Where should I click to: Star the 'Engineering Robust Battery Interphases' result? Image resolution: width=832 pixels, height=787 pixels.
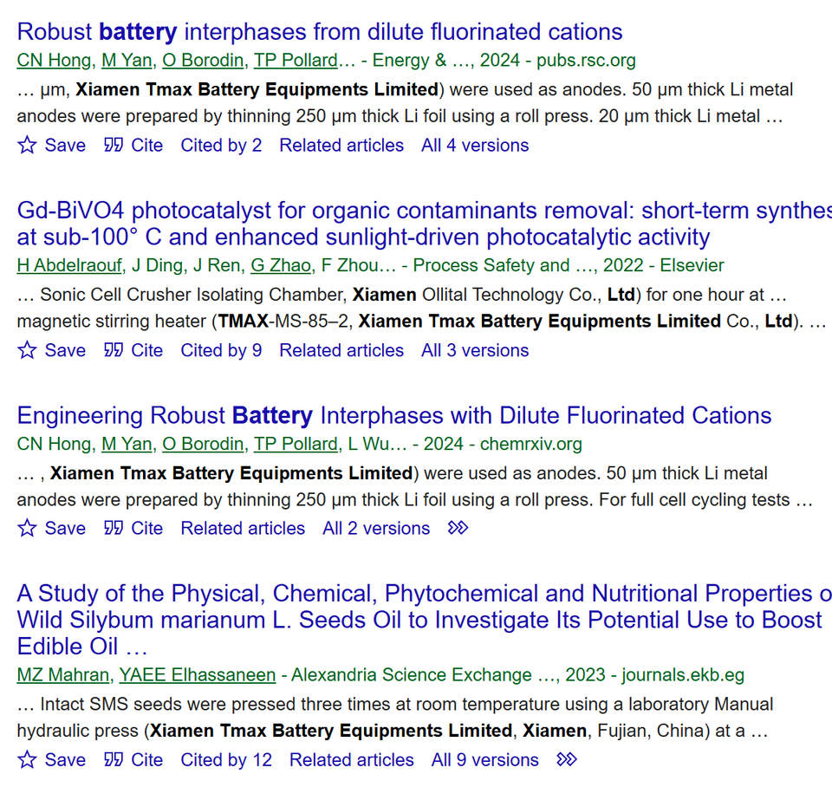point(28,529)
